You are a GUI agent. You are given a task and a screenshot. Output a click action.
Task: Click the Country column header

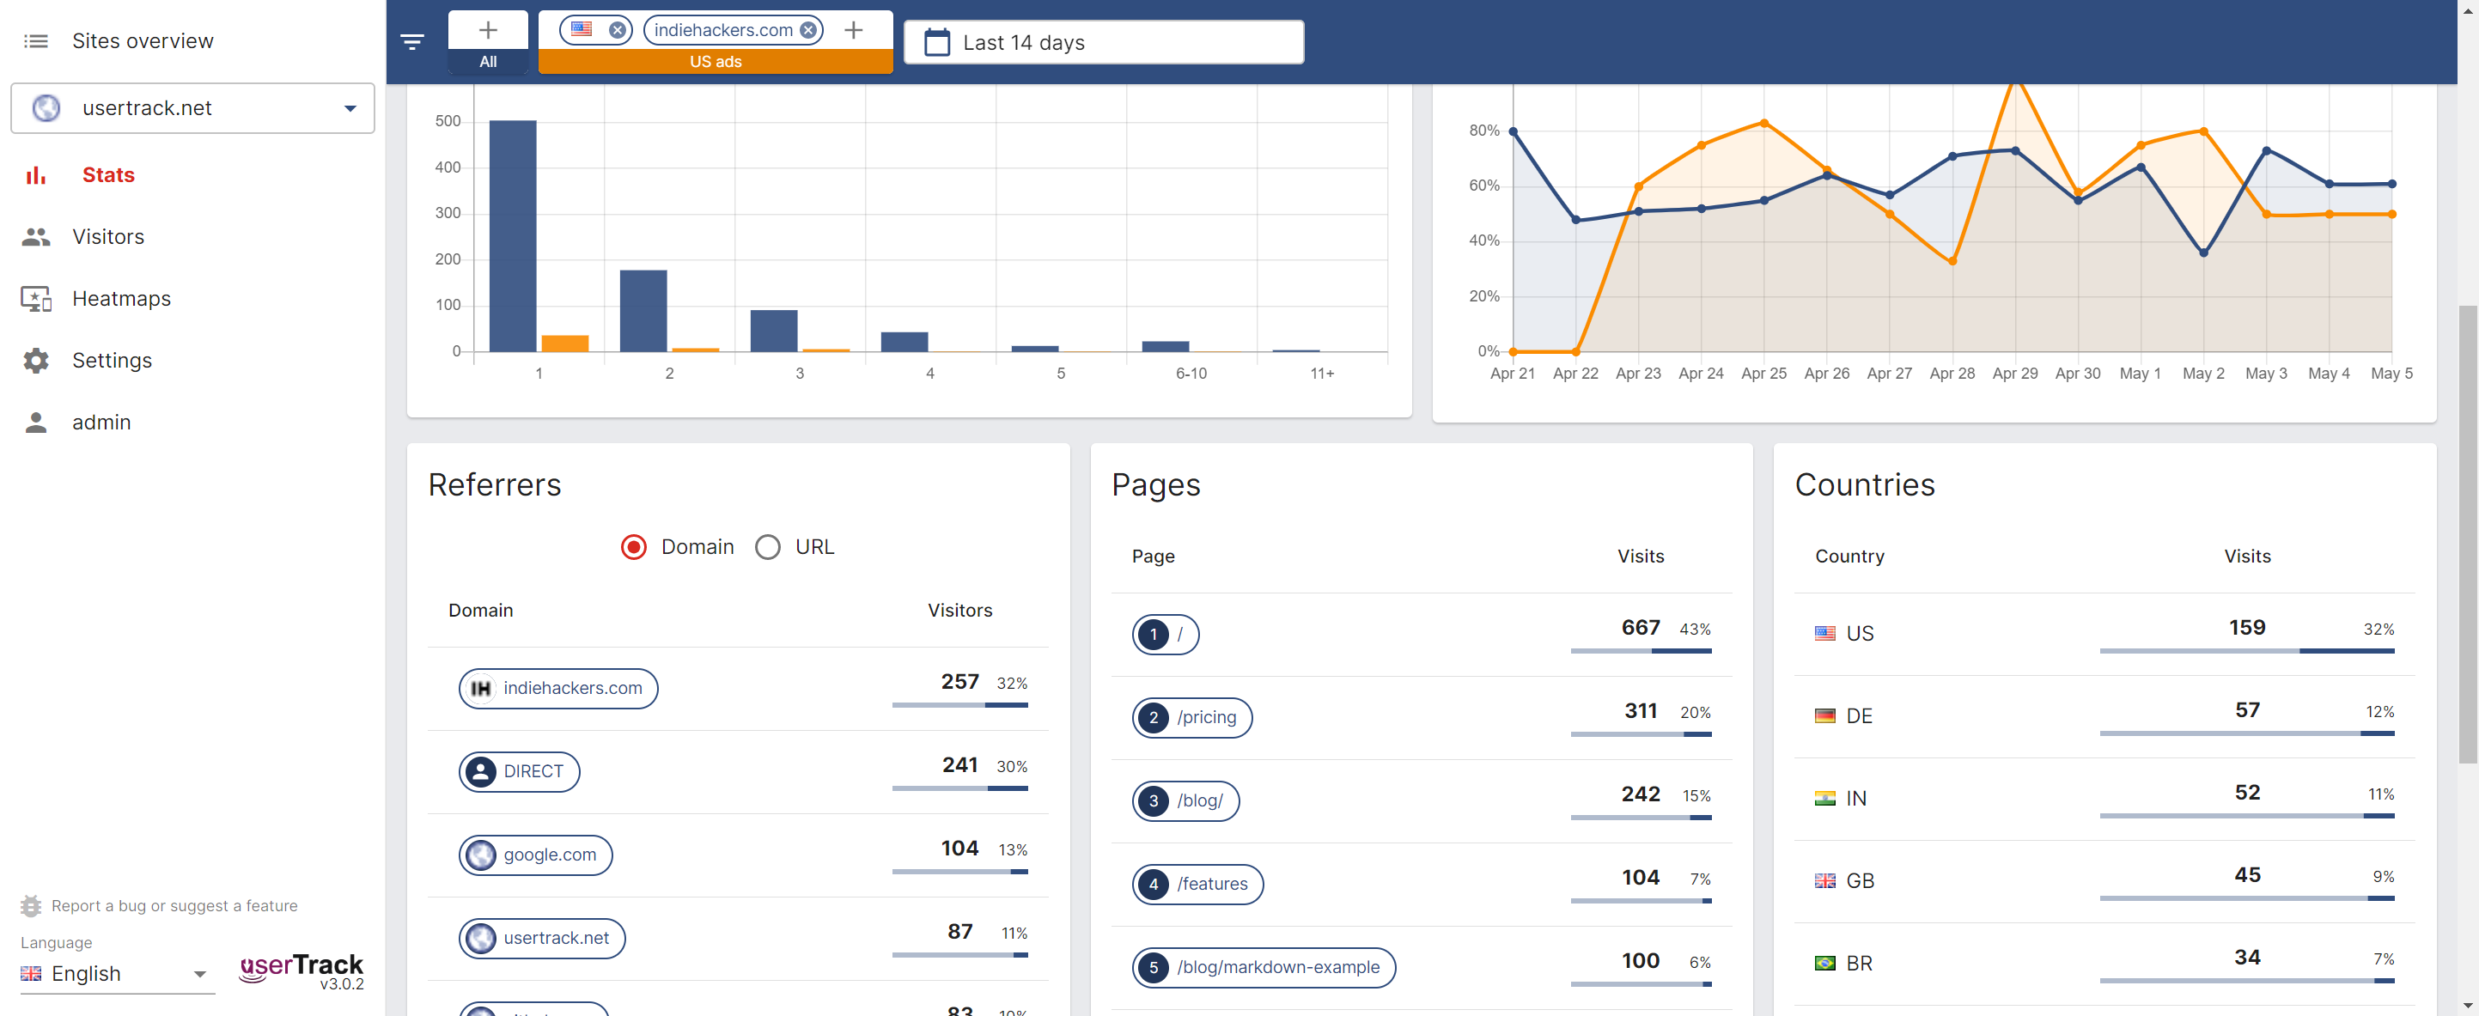pyautogui.click(x=1849, y=557)
